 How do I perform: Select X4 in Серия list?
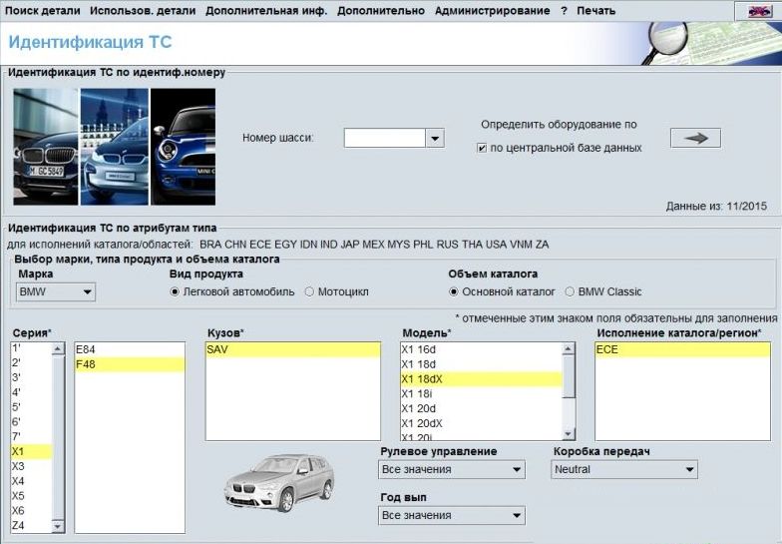(x=31, y=481)
